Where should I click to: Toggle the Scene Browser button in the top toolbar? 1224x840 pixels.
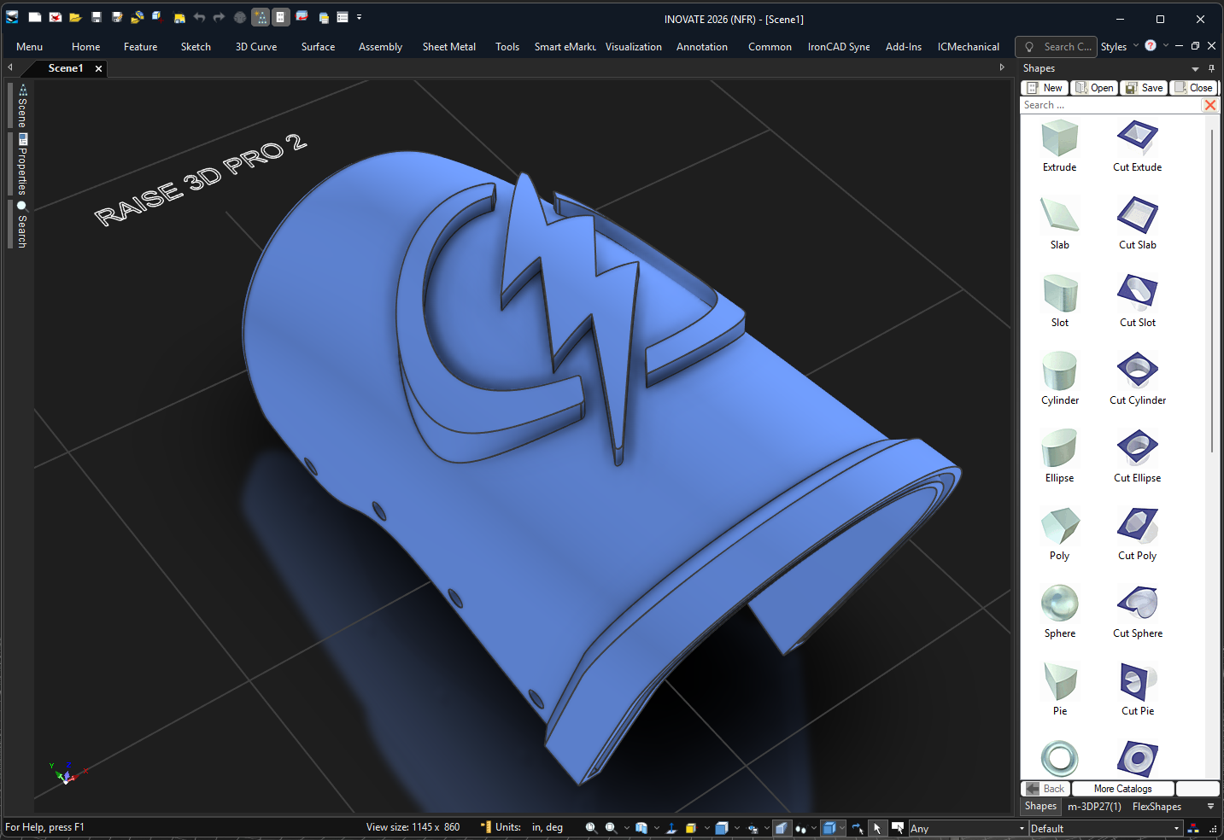tap(261, 17)
